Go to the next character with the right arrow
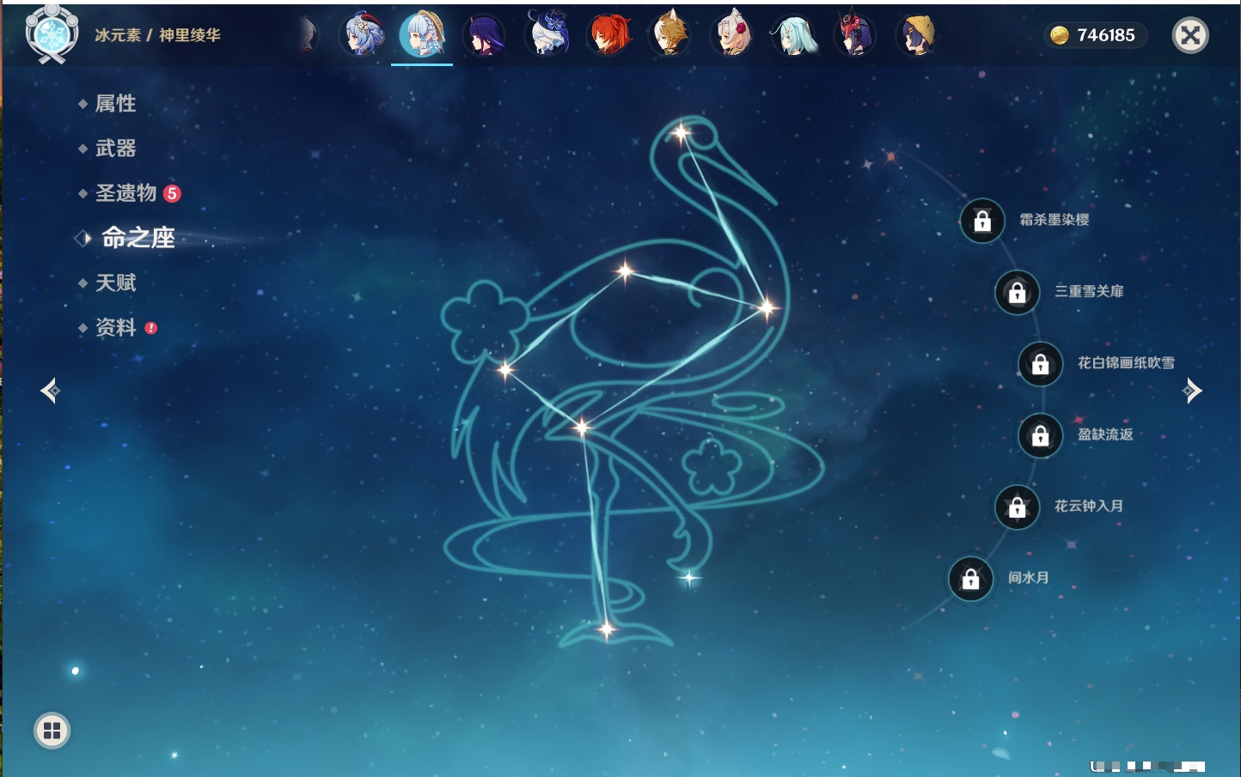1241x777 pixels. [x=1192, y=392]
